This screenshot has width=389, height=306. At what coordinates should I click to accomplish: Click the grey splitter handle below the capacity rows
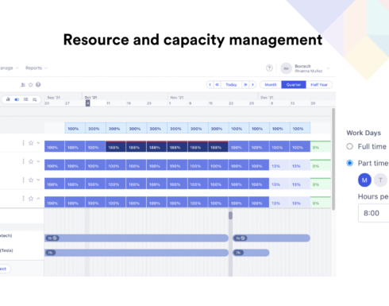point(230,215)
